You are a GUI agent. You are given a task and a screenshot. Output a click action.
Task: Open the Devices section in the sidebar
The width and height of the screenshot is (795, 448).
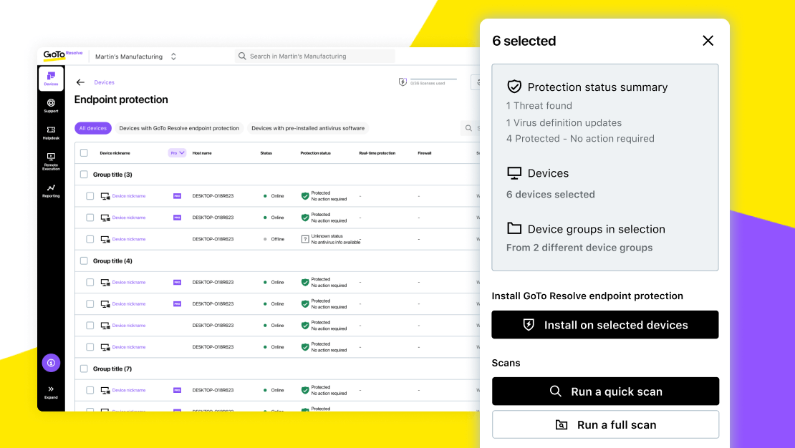[51, 77]
